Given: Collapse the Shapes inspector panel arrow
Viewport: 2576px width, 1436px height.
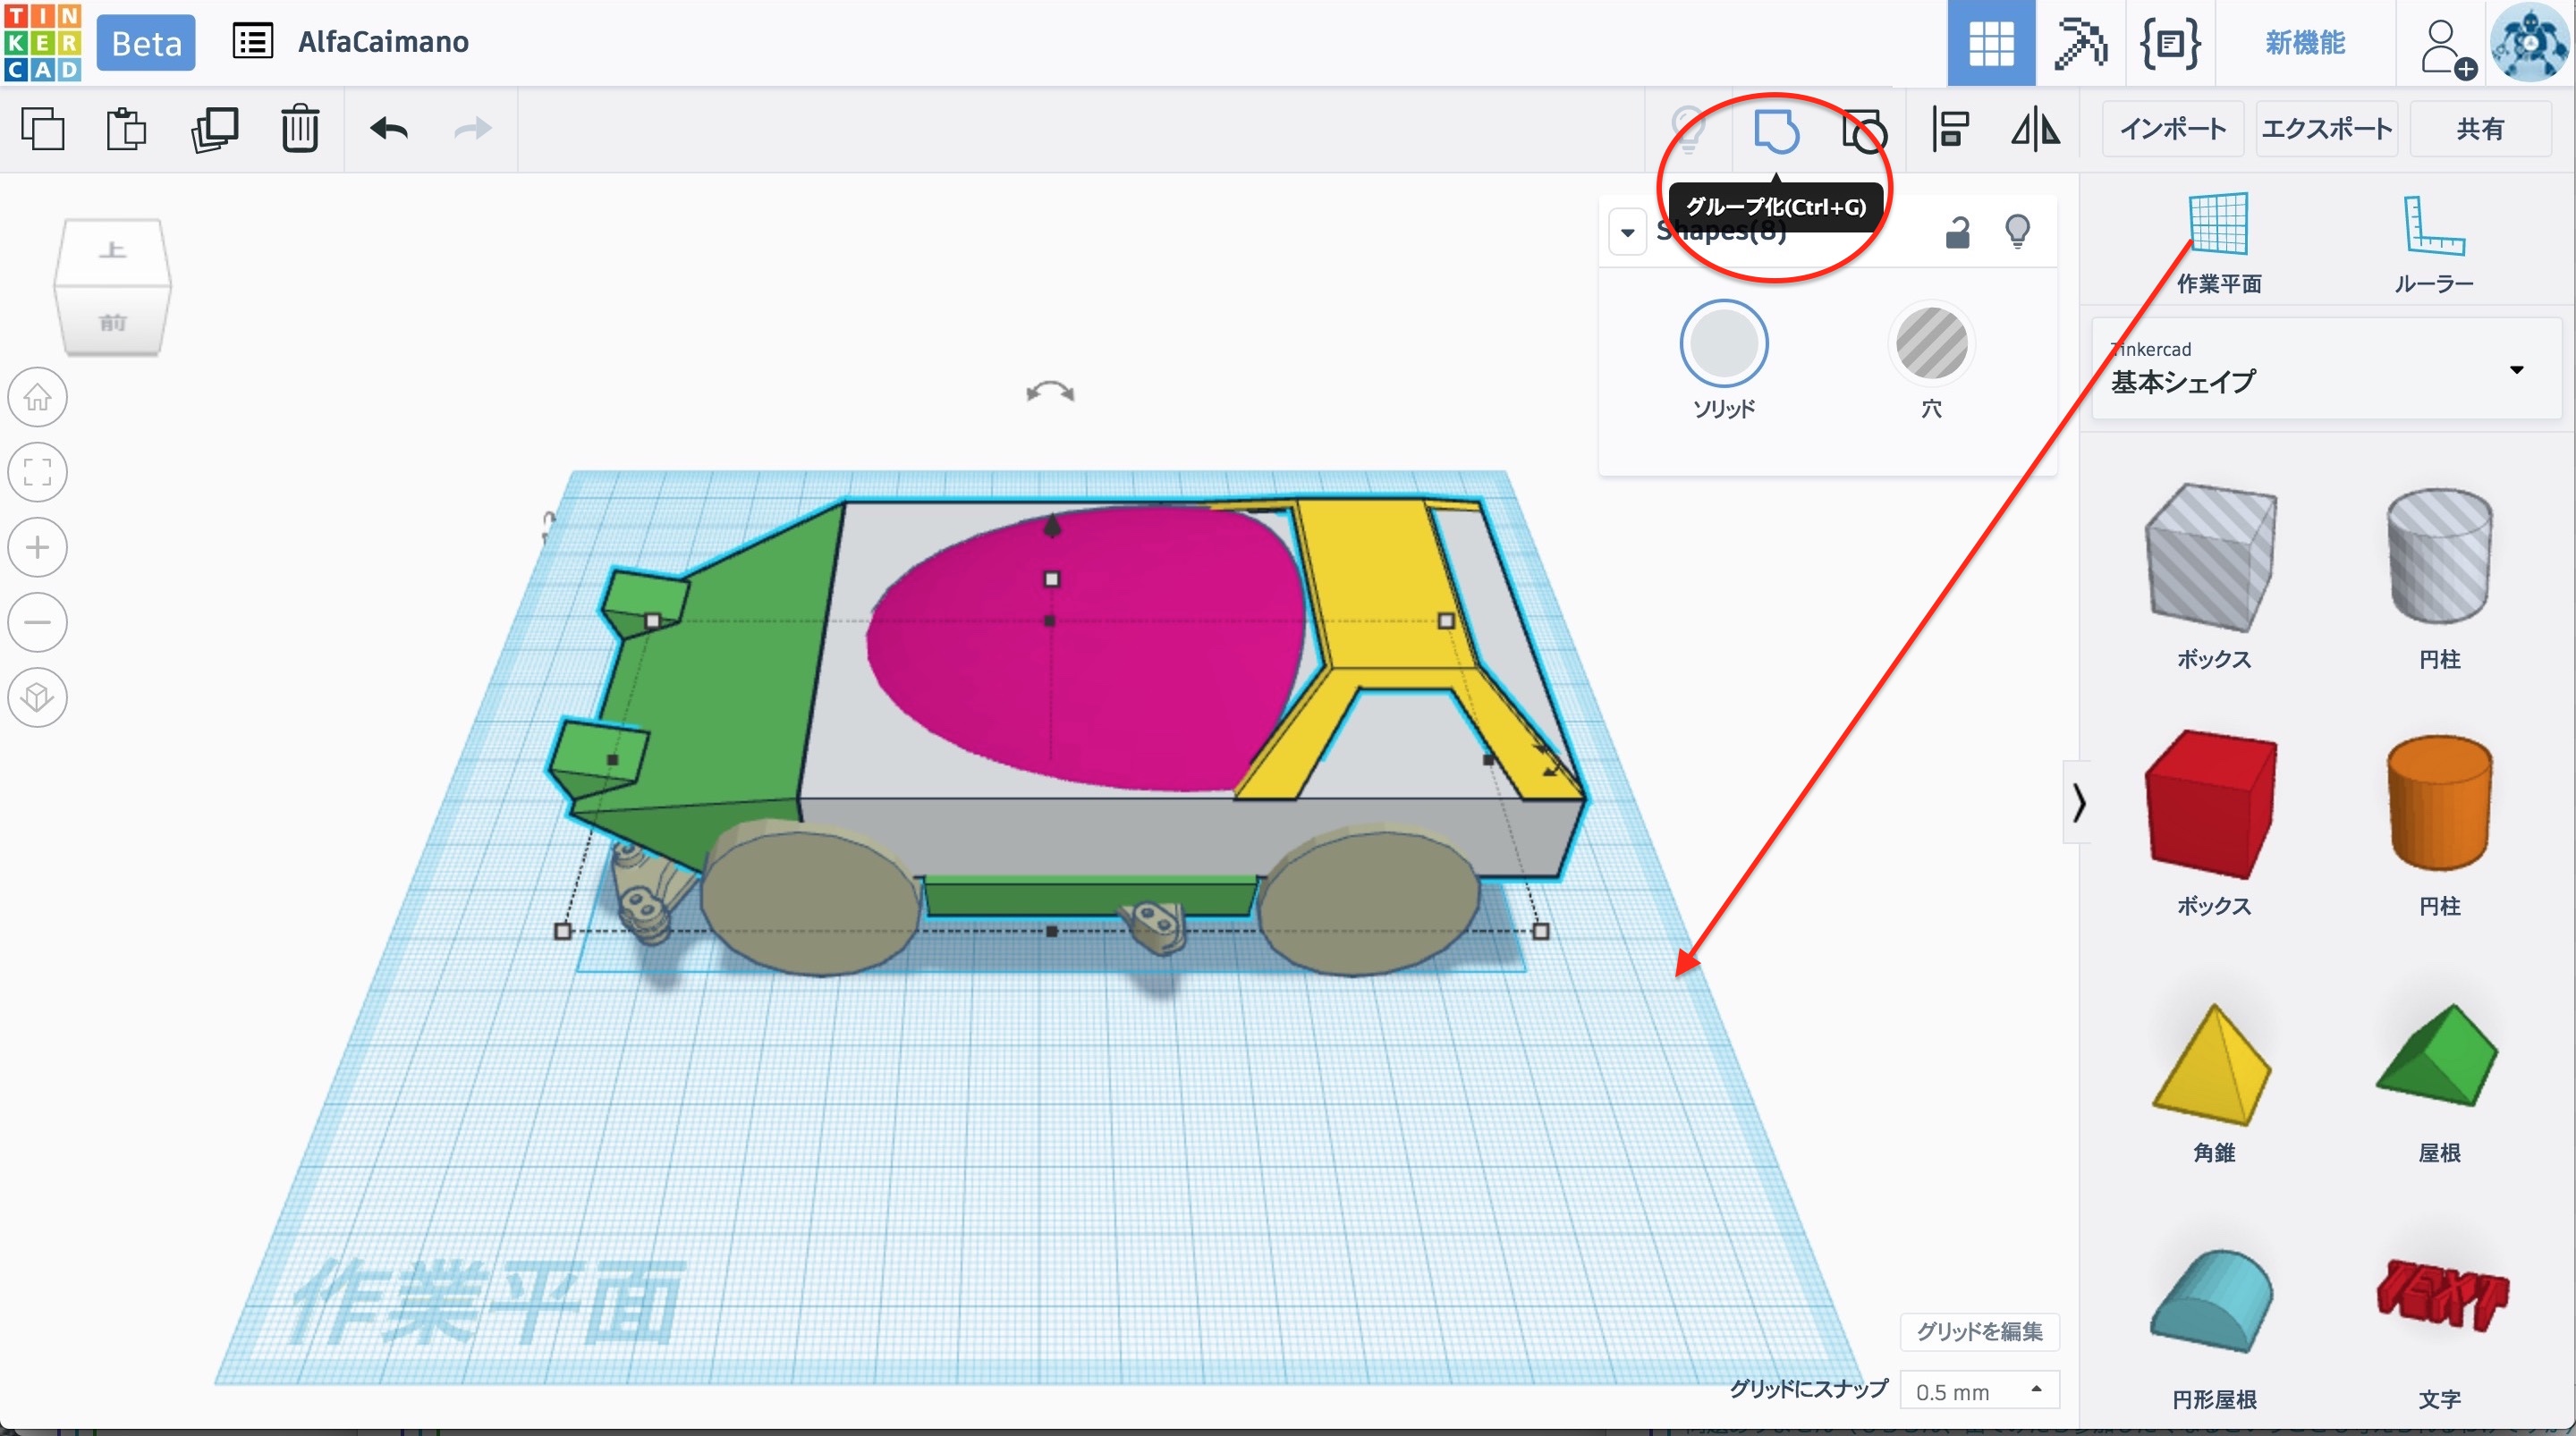Looking at the screenshot, I should pos(1627,233).
